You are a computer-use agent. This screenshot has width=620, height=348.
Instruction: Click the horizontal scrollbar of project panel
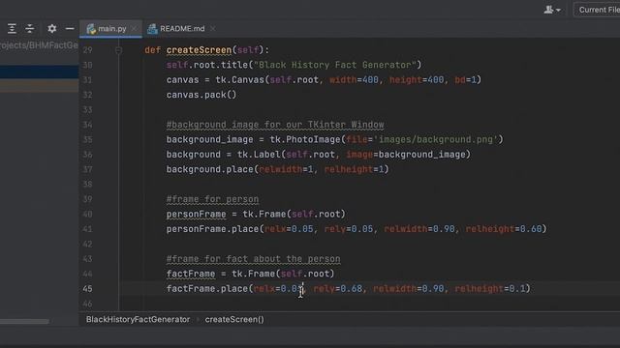(24, 321)
